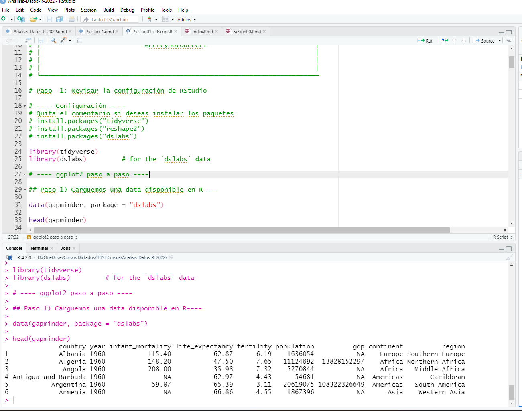522x411 pixels.
Task: Open the Addins dropdown
Action: [x=187, y=20]
